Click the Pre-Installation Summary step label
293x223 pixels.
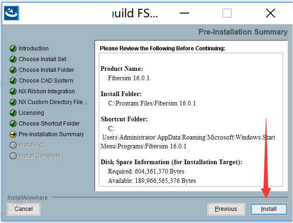click(51, 134)
